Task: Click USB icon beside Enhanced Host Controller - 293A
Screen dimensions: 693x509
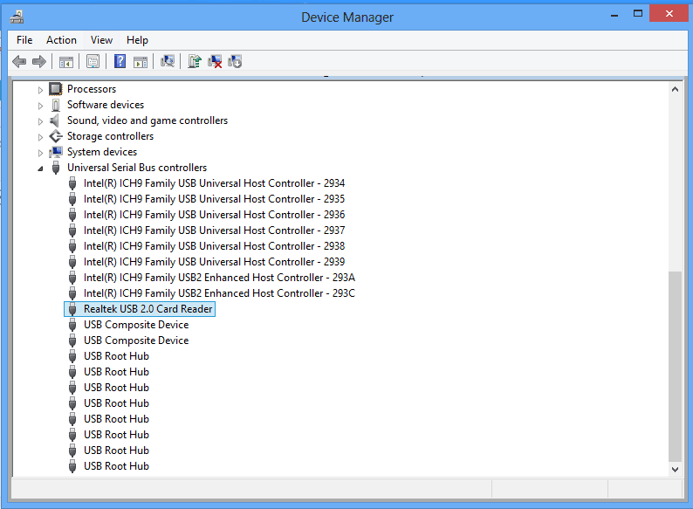Action: [72, 278]
